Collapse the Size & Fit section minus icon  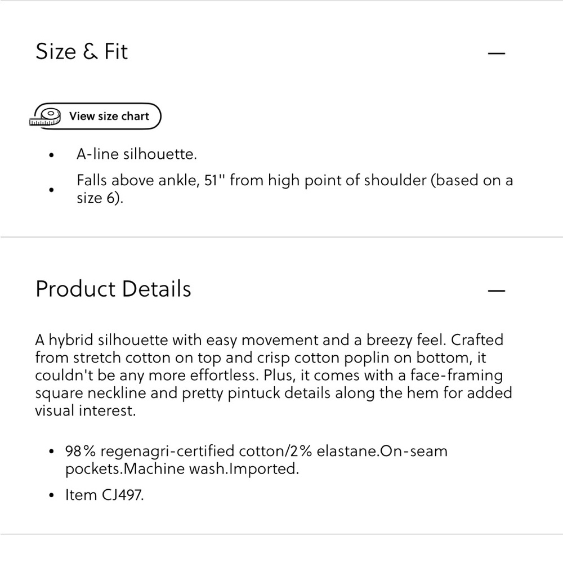tap(496, 53)
